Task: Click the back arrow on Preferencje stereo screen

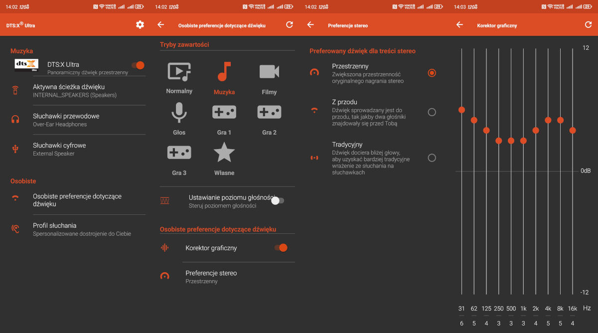Action: click(310, 24)
